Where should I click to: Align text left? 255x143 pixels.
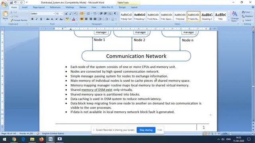(x=82, y=19)
